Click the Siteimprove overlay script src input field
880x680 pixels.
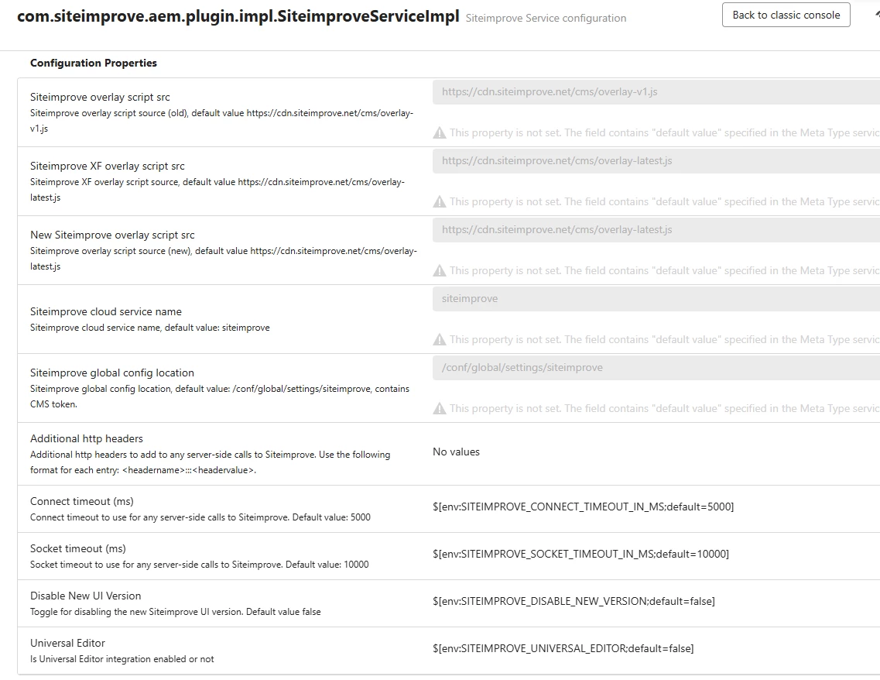(x=656, y=92)
